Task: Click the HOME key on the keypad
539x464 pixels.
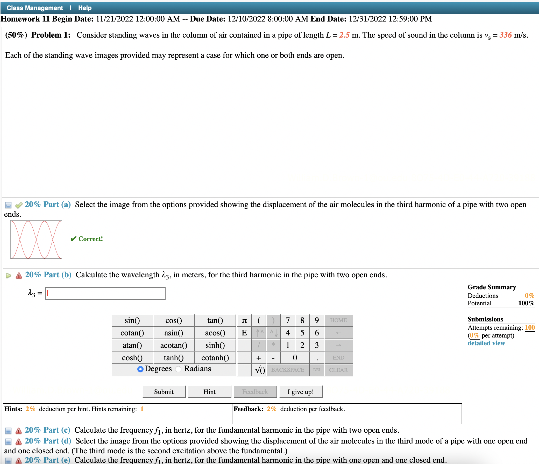Action: (338, 320)
